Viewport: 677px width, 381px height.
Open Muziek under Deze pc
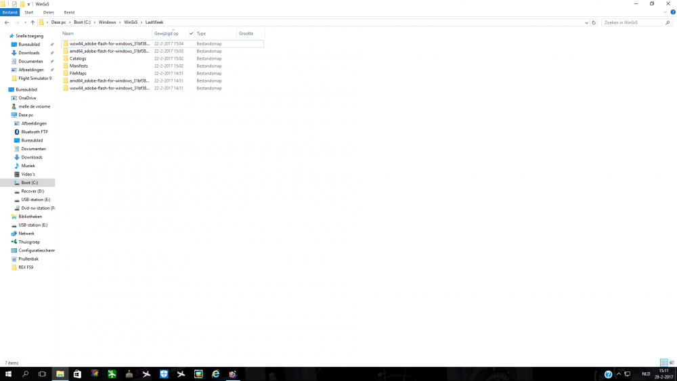(28, 166)
